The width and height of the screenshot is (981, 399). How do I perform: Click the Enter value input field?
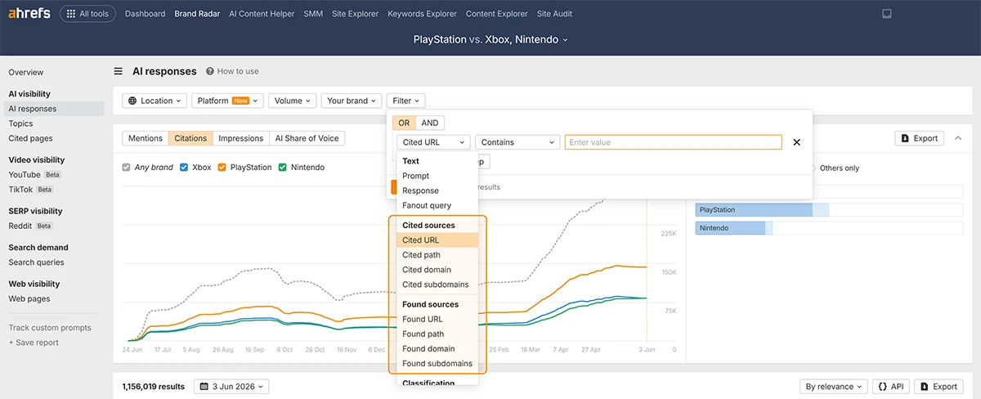click(x=673, y=142)
